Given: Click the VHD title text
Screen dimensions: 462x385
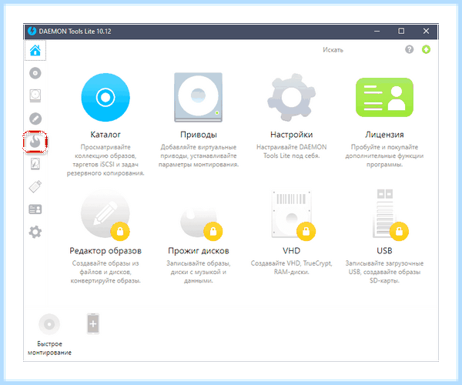Looking at the screenshot, I should click(x=291, y=251).
